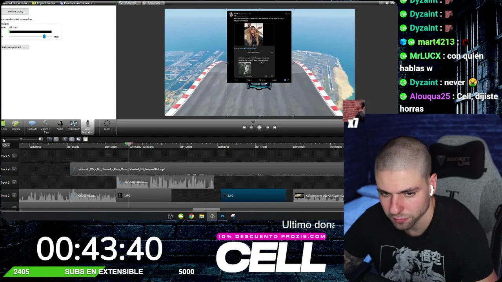Jump to previous clip in preview
Image resolution: width=502 pixels, height=282 pixels.
point(244,127)
